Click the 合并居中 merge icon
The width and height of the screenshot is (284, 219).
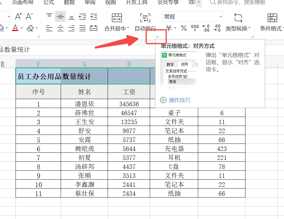point(117,18)
